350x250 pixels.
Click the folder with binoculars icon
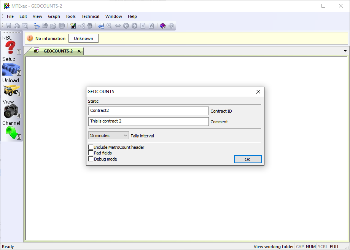tap(45, 26)
